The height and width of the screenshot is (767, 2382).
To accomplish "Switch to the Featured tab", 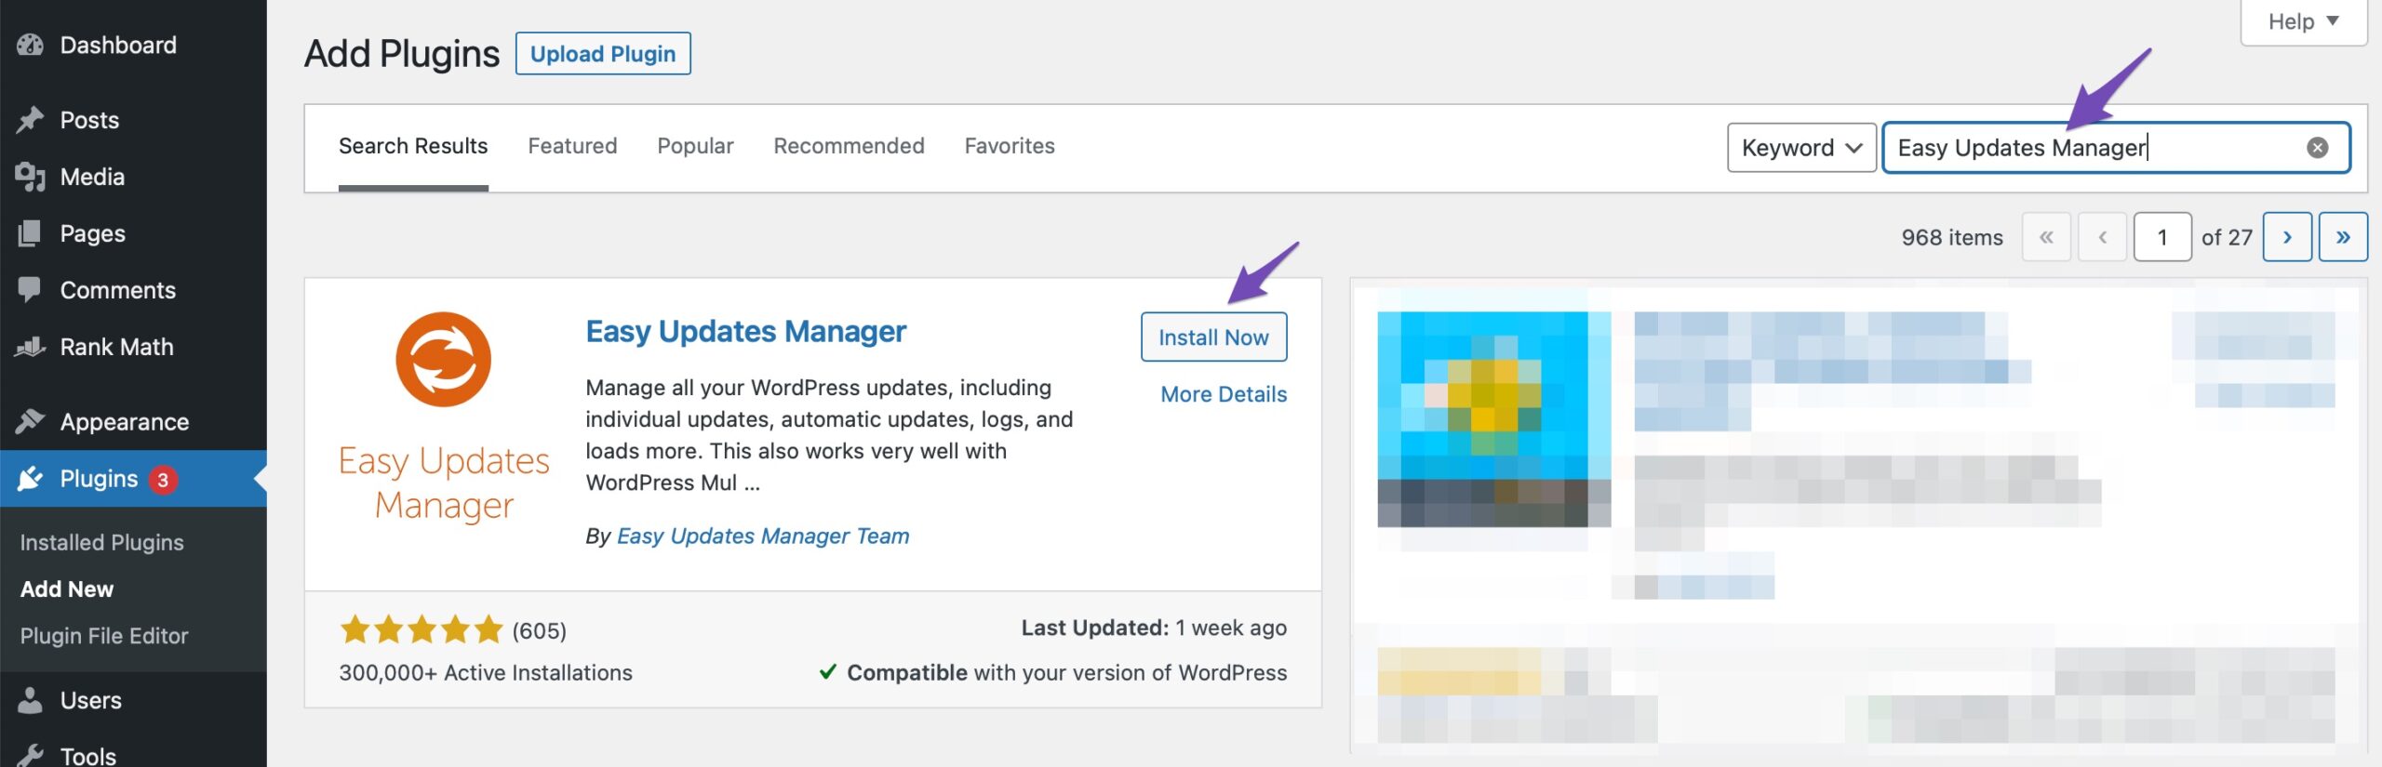I will [572, 147].
